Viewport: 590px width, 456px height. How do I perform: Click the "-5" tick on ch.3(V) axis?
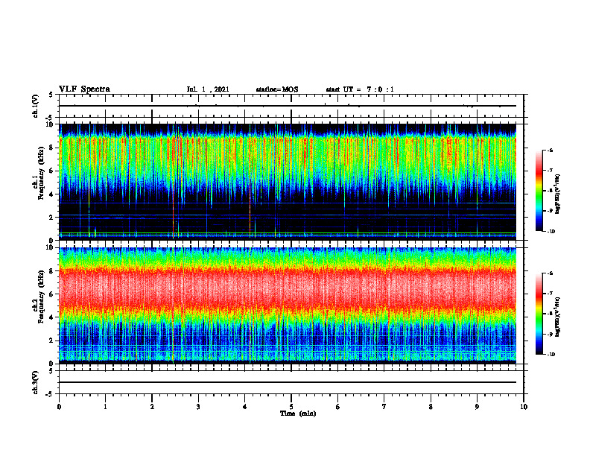click(x=50, y=394)
